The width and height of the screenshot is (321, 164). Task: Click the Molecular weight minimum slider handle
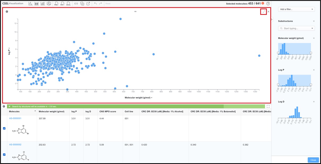click(x=278, y=53)
